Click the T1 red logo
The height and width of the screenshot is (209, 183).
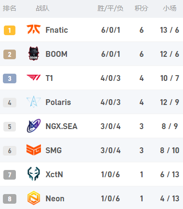[x=34, y=78]
